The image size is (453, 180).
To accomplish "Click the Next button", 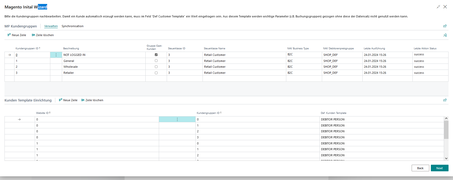I will click(x=440, y=168).
